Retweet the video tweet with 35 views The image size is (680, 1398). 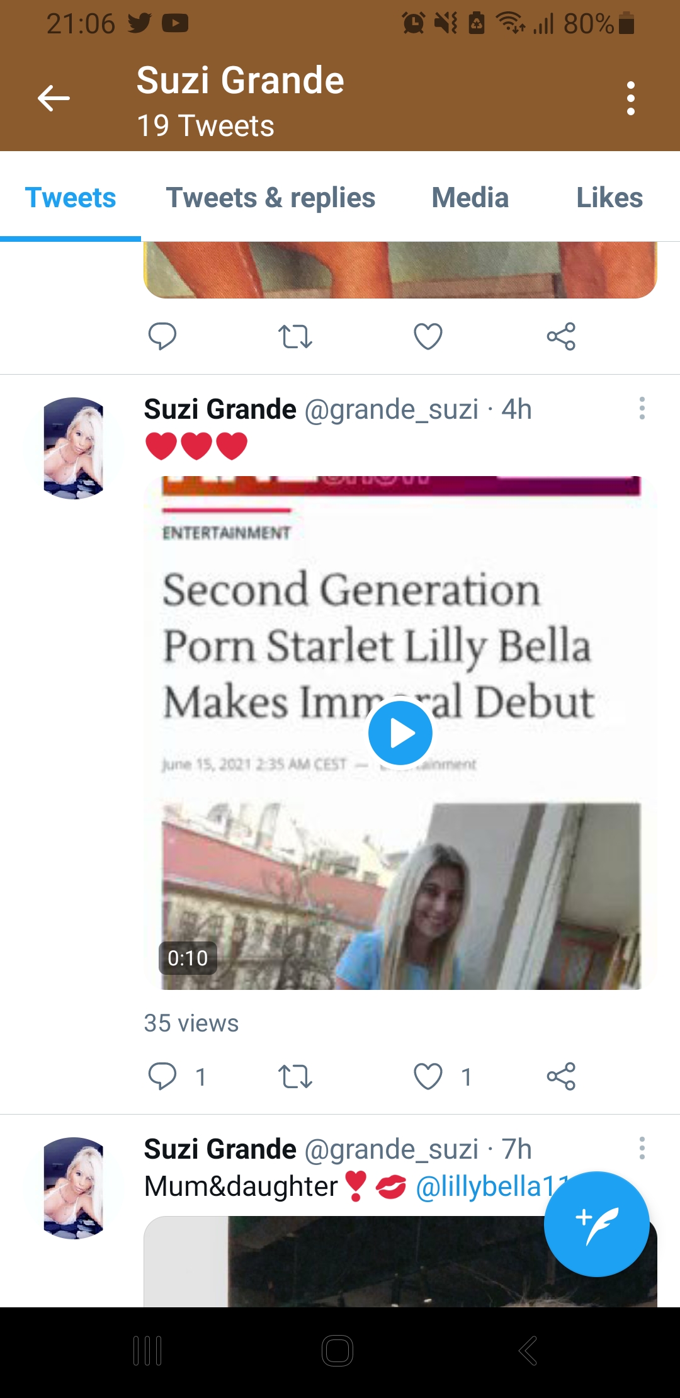coord(295,1076)
